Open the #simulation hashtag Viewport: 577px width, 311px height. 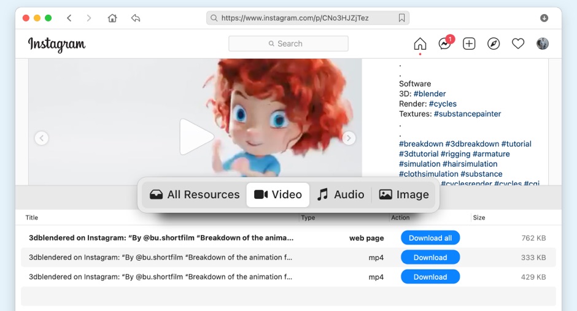pyautogui.click(x=419, y=164)
